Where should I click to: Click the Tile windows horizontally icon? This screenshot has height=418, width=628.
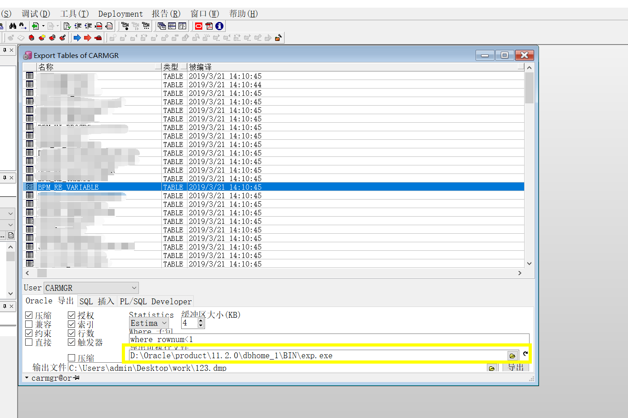(x=172, y=26)
